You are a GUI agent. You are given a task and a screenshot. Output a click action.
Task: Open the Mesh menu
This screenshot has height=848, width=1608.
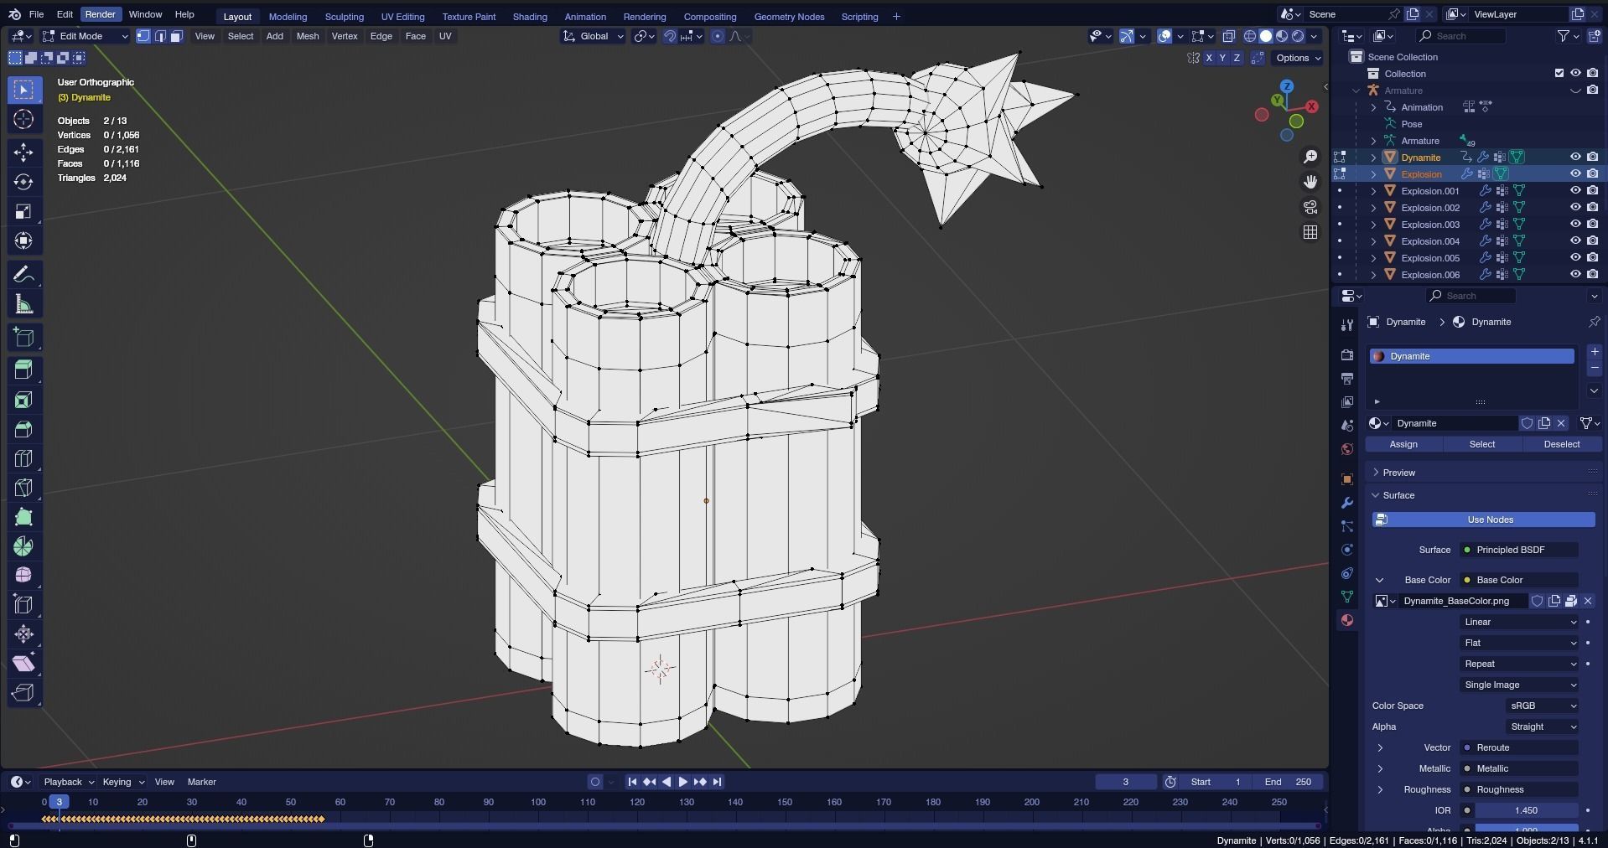tap(308, 36)
